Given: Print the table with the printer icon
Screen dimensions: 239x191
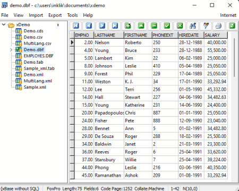Looking at the screenshot, I should [219, 26].
